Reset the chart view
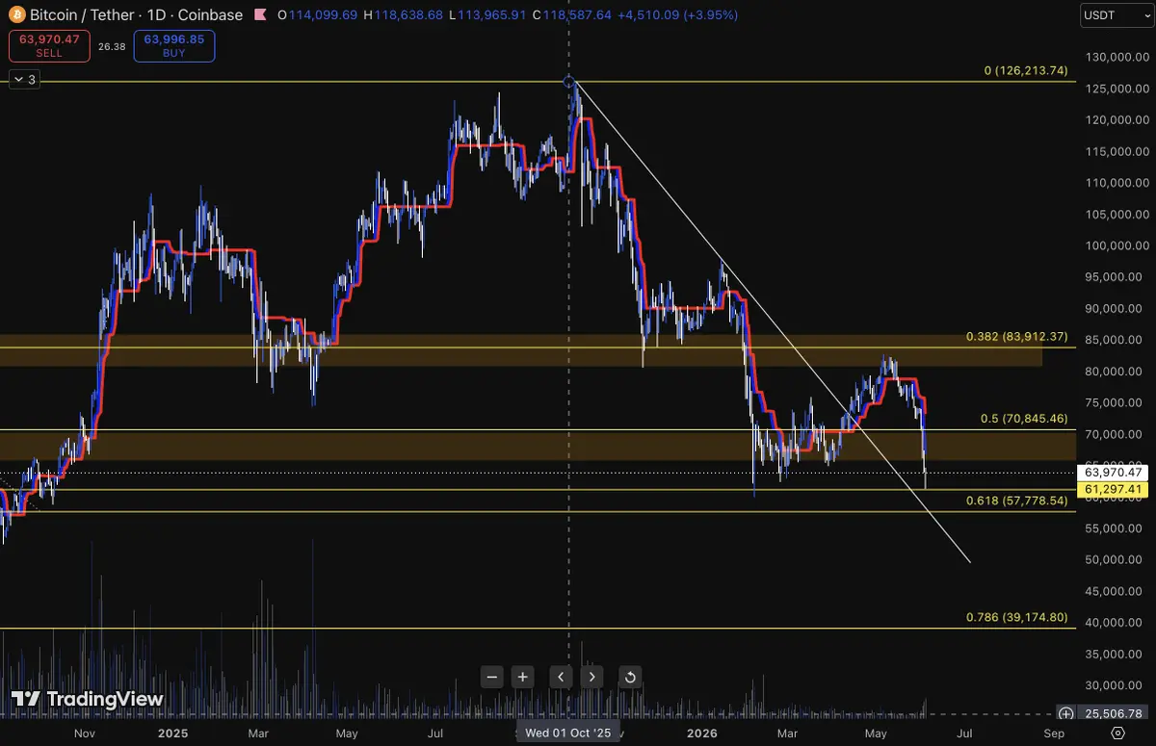Viewport: 1156px width, 746px height. point(630,677)
